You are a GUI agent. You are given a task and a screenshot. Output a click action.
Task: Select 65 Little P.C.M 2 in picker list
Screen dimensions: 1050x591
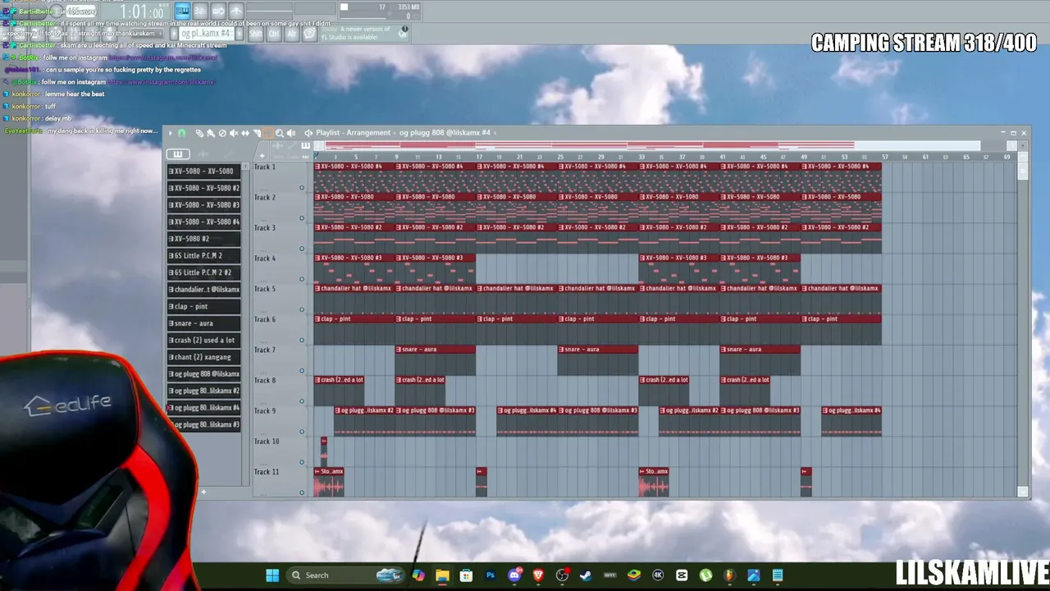click(x=204, y=256)
